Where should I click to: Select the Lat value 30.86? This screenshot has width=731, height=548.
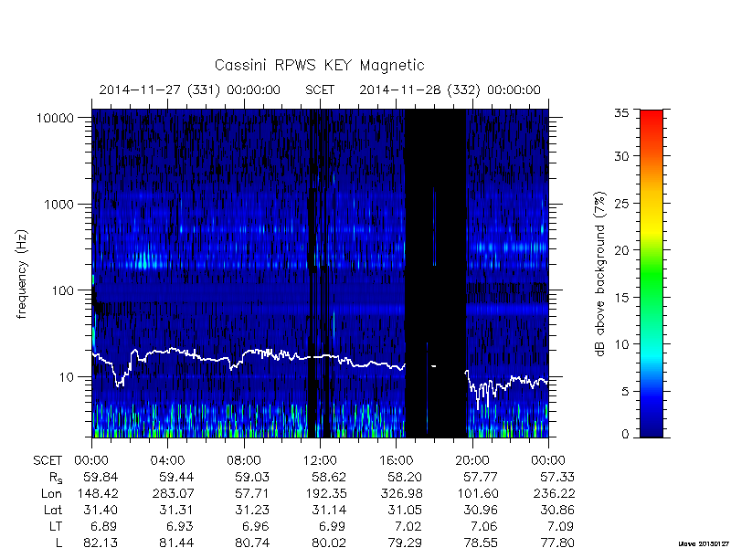click(x=557, y=510)
